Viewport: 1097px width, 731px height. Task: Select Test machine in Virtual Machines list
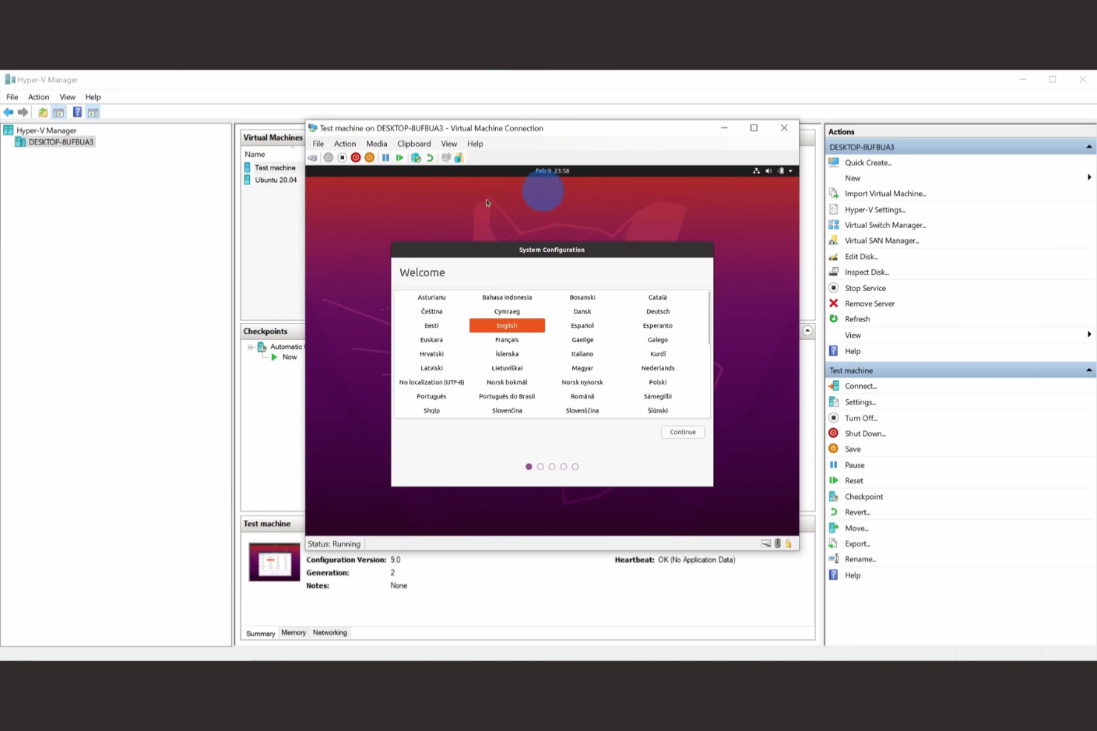pos(275,168)
